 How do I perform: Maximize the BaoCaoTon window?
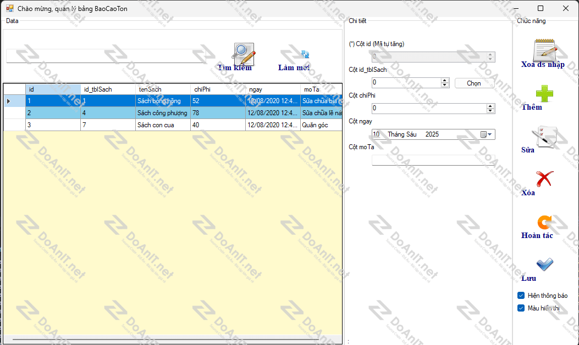point(540,8)
